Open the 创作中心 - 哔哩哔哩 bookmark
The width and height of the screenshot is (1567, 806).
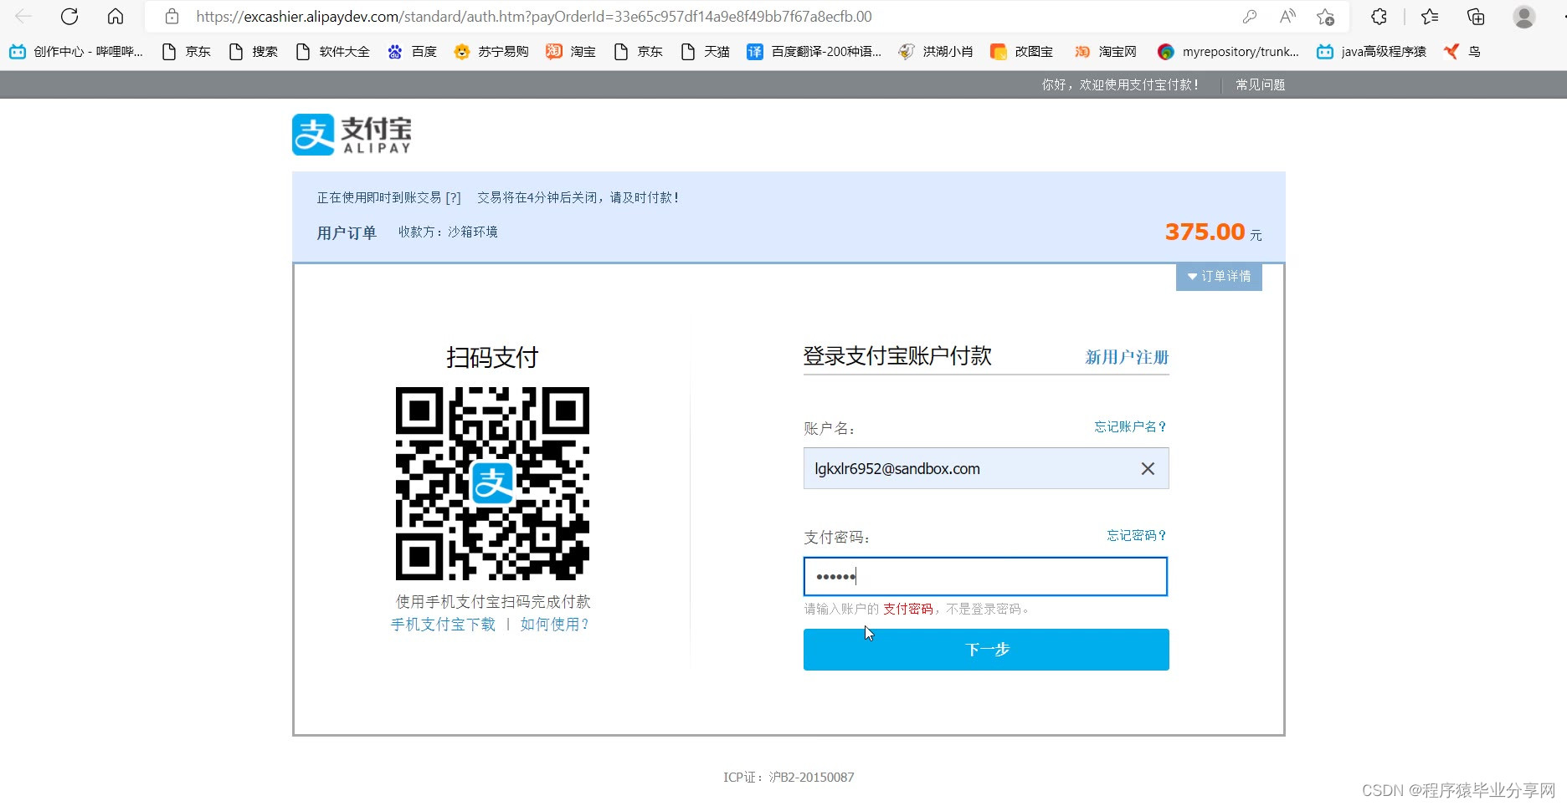[x=76, y=52]
